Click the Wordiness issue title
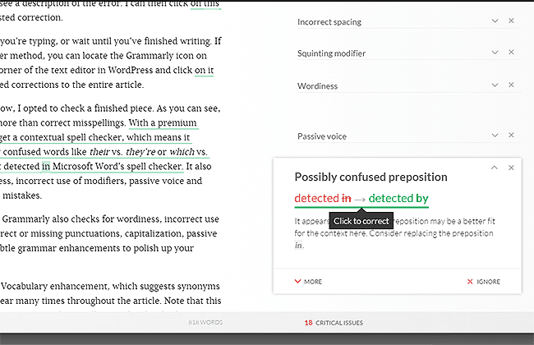534x345 pixels. [x=317, y=85]
